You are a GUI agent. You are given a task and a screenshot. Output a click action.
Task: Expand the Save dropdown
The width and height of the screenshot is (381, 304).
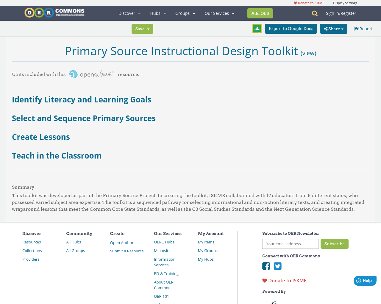[x=142, y=28]
